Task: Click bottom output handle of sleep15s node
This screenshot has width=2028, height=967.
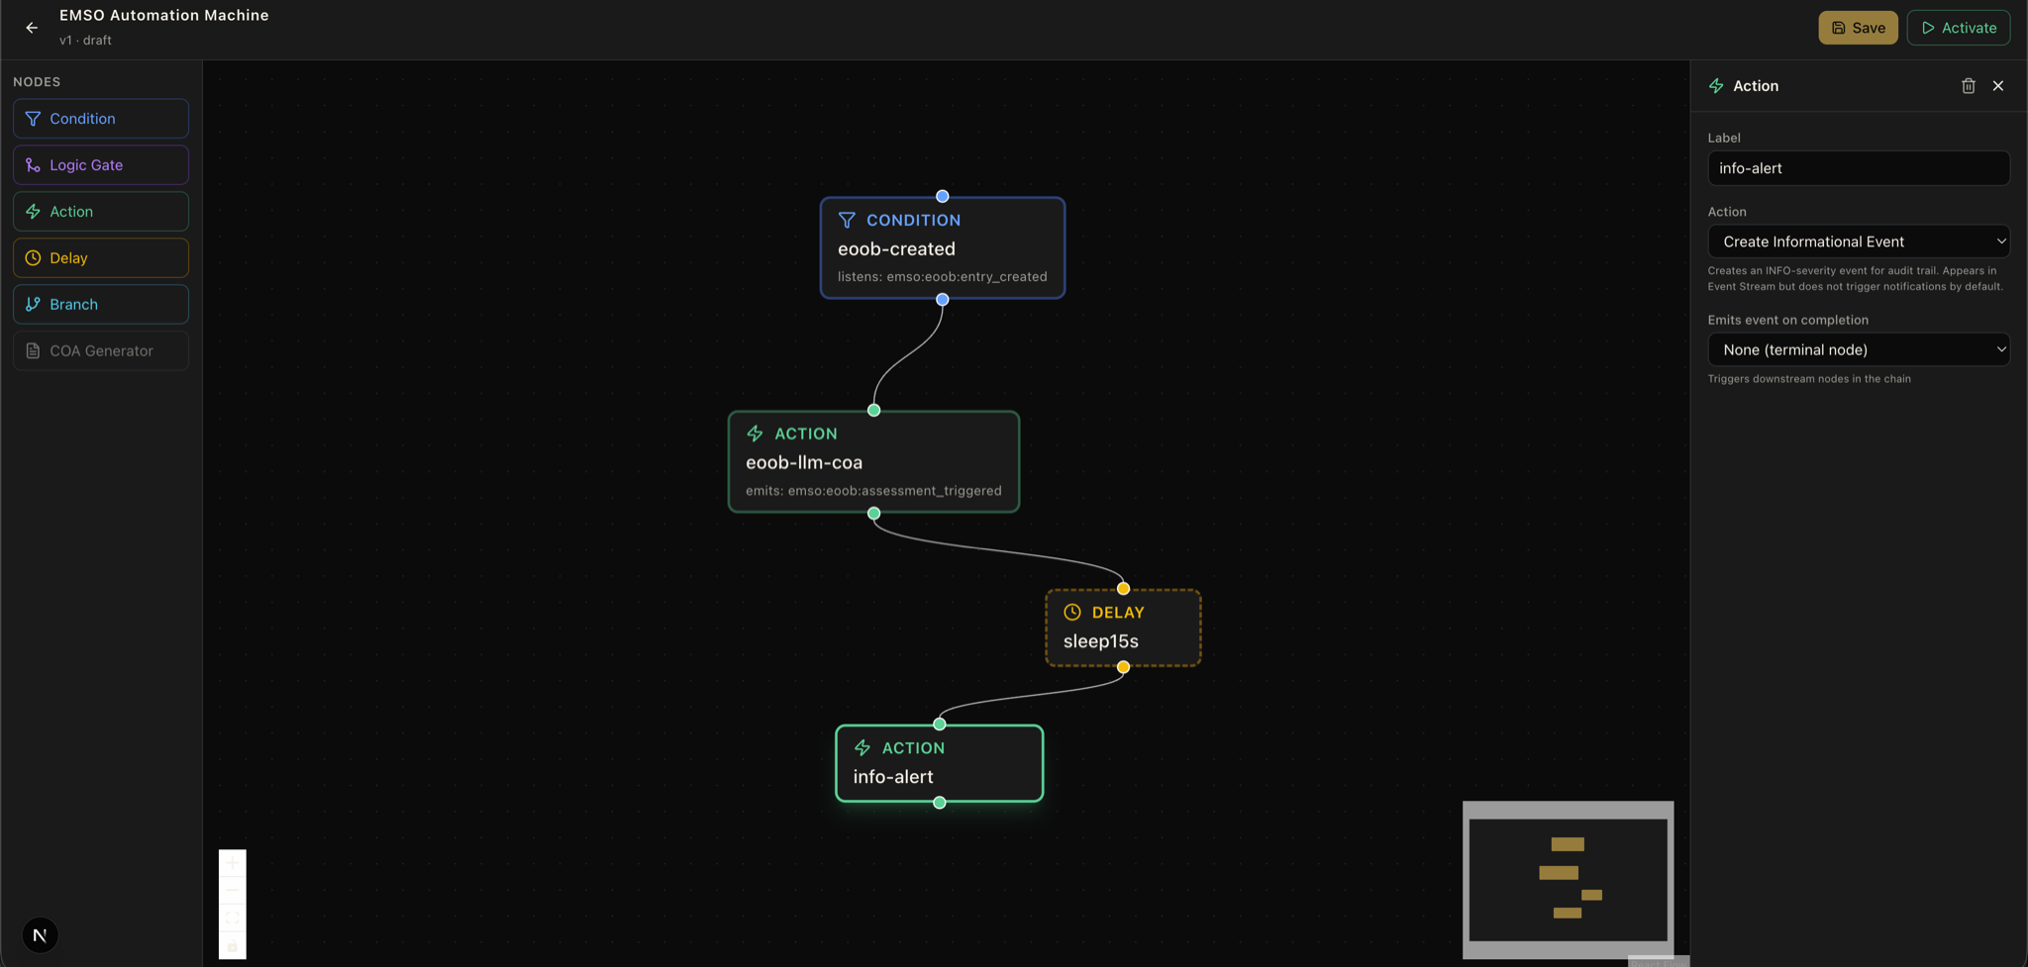Action: 1123,667
